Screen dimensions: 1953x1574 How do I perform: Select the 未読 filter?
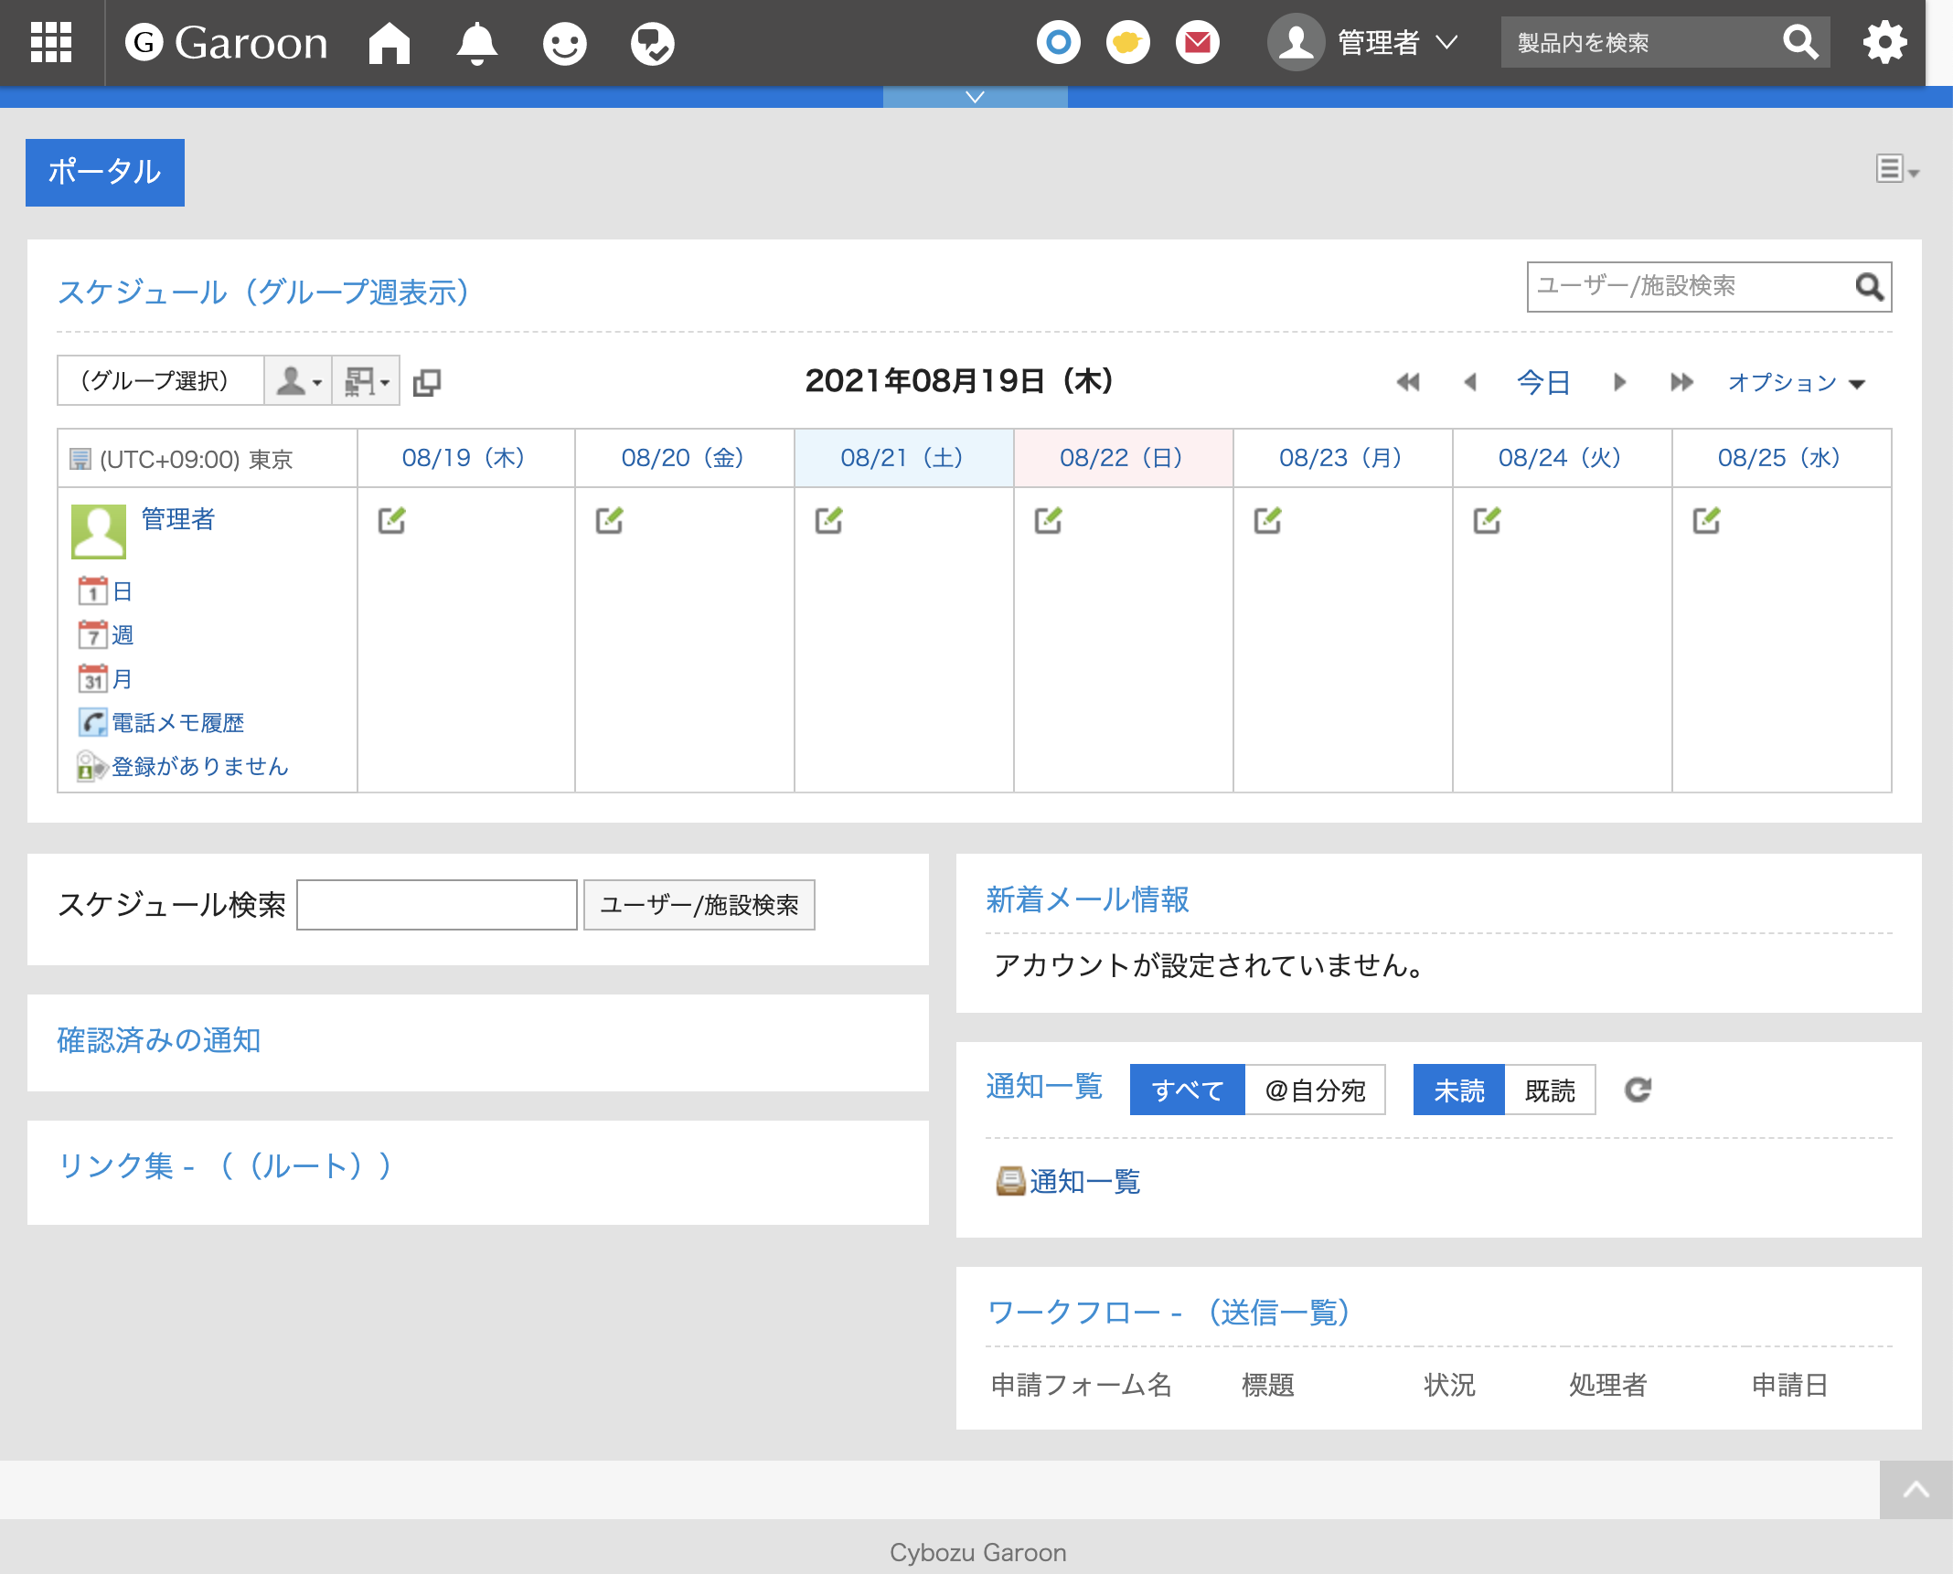(1458, 1090)
